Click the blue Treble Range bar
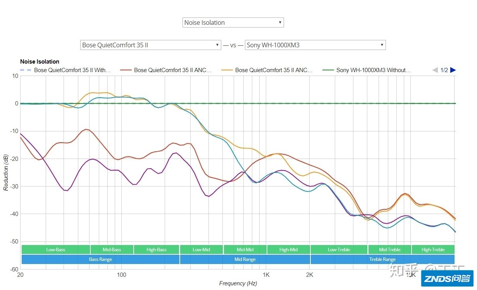The width and height of the screenshot is (477, 290). (382, 259)
